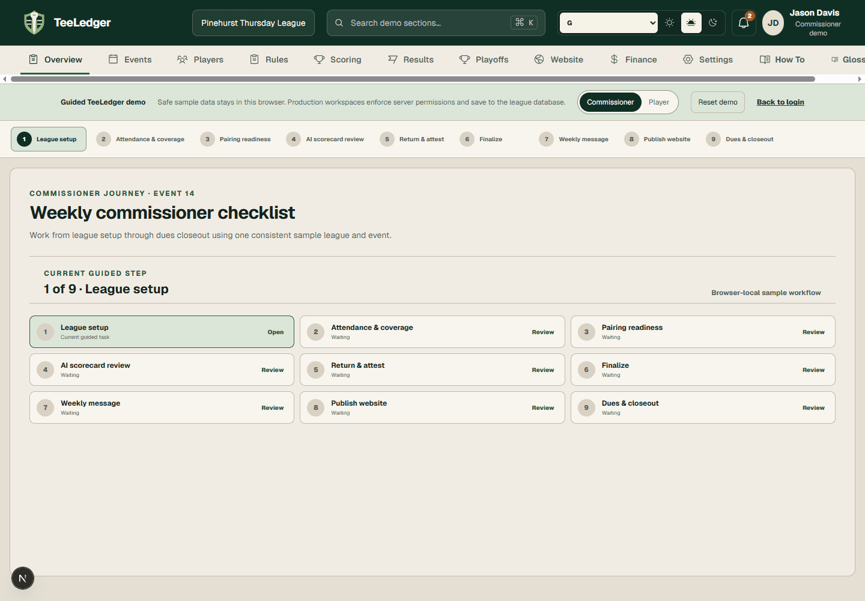865x601 pixels.
Task: Review the Publish website card
Action: click(432, 407)
